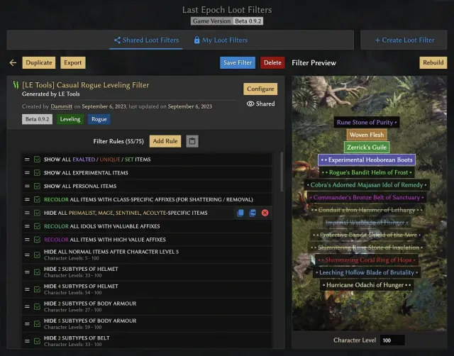Uncheck Recolor high value affixes rule

click(x=37, y=240)
